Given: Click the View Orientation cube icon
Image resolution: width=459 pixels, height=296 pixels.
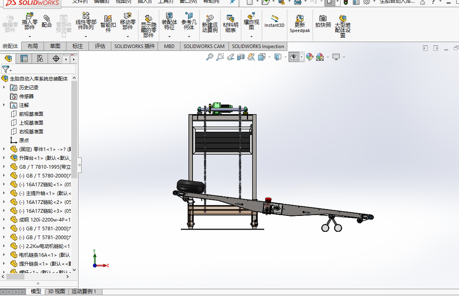Looking at the screenshot, I should pyautogui.click(x=262, y=57).
